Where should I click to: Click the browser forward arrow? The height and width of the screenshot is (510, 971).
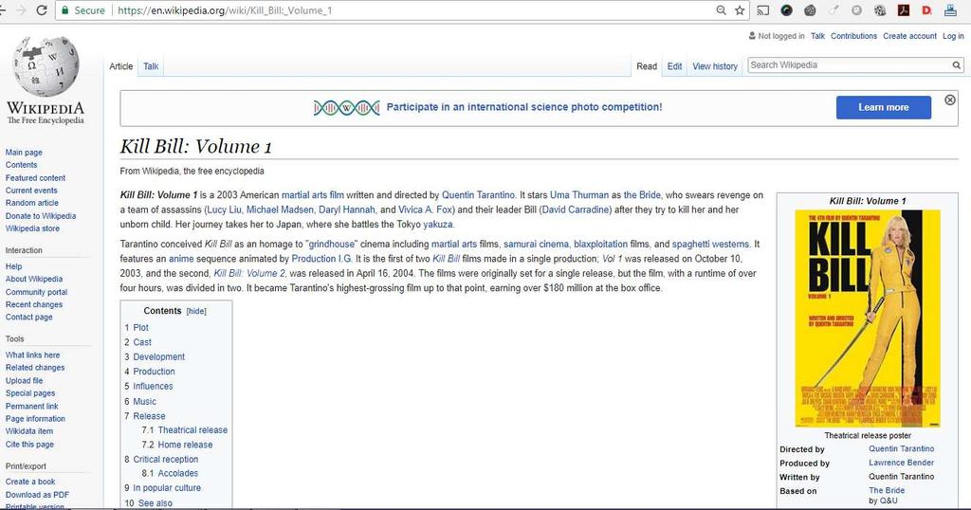pos(21,9)
